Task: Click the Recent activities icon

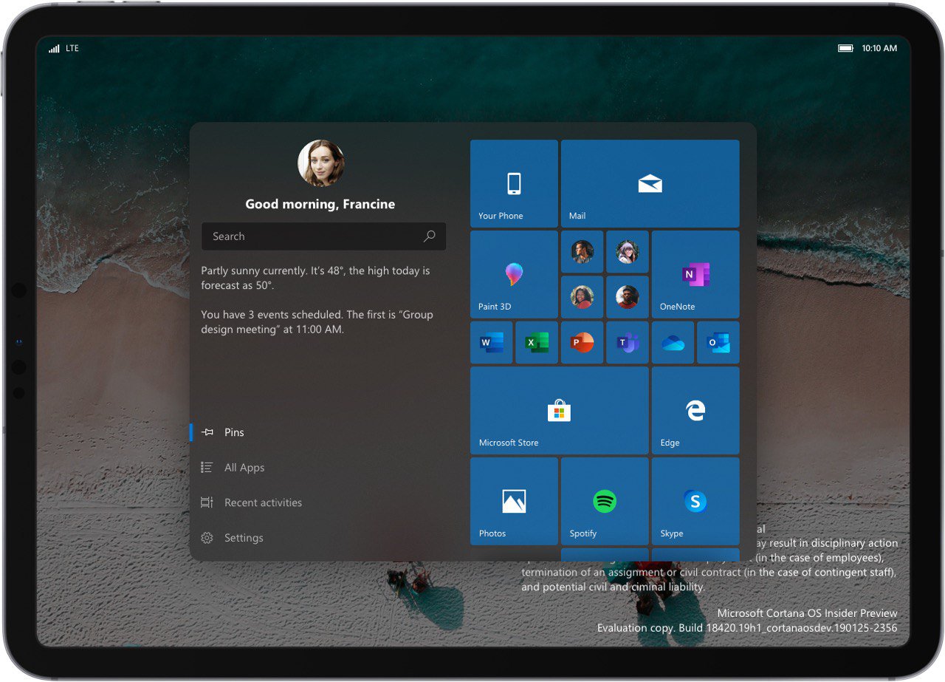Action: click(x=207, y=502)
